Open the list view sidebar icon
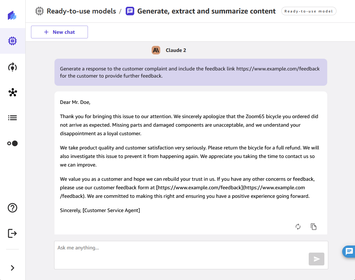Viewport: 355px width, 280px height. [x=12, y=118]
